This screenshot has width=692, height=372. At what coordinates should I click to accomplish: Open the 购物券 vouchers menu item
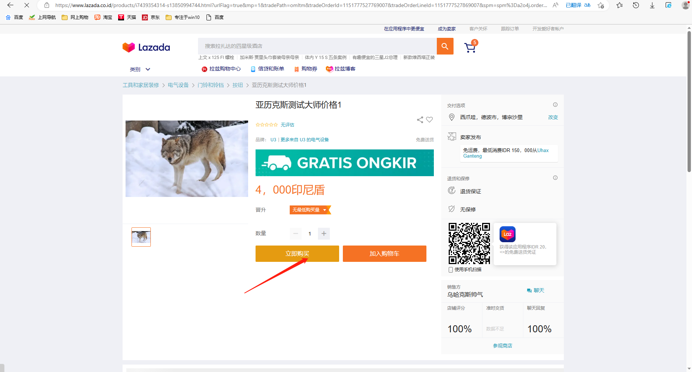306,69
